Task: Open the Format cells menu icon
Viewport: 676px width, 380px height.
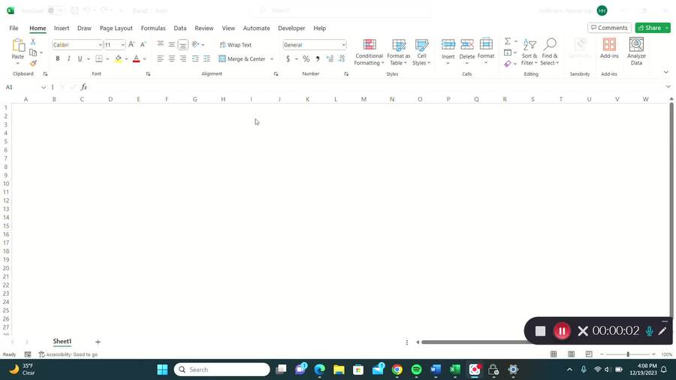Action: click(486, 44)
